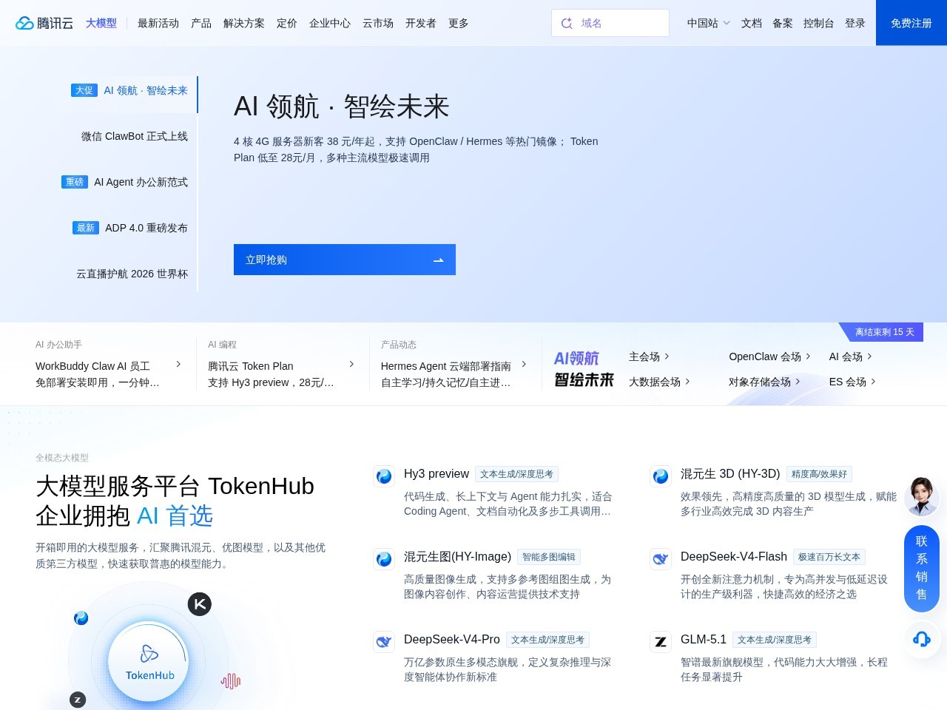Click the 智能多图编辑 tag
Viewport: 947px width, 710px height.
point(549,557)
